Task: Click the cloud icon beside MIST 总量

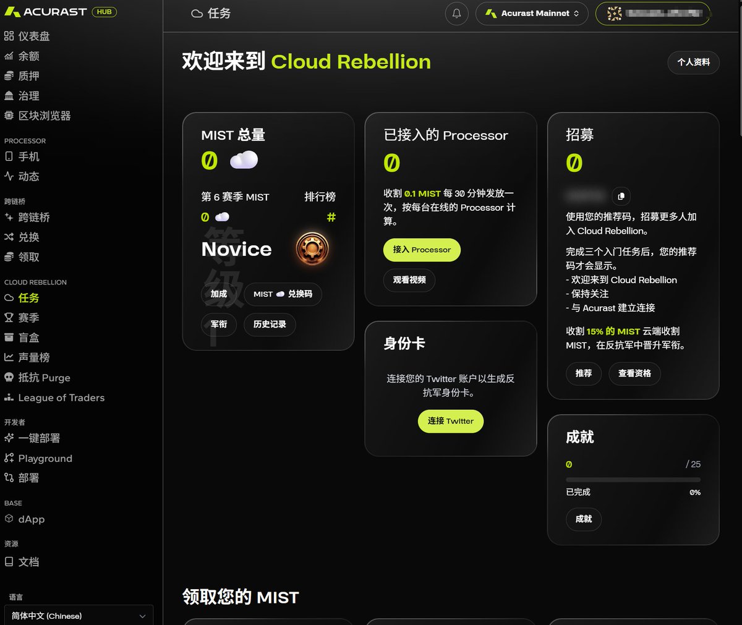Action: tap(244, 160)
